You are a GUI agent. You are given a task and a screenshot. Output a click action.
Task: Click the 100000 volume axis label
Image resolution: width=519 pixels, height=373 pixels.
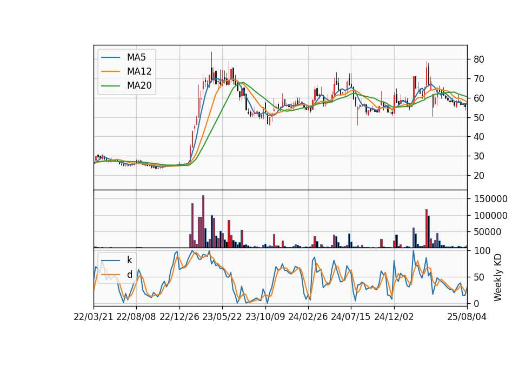point(490,216)
